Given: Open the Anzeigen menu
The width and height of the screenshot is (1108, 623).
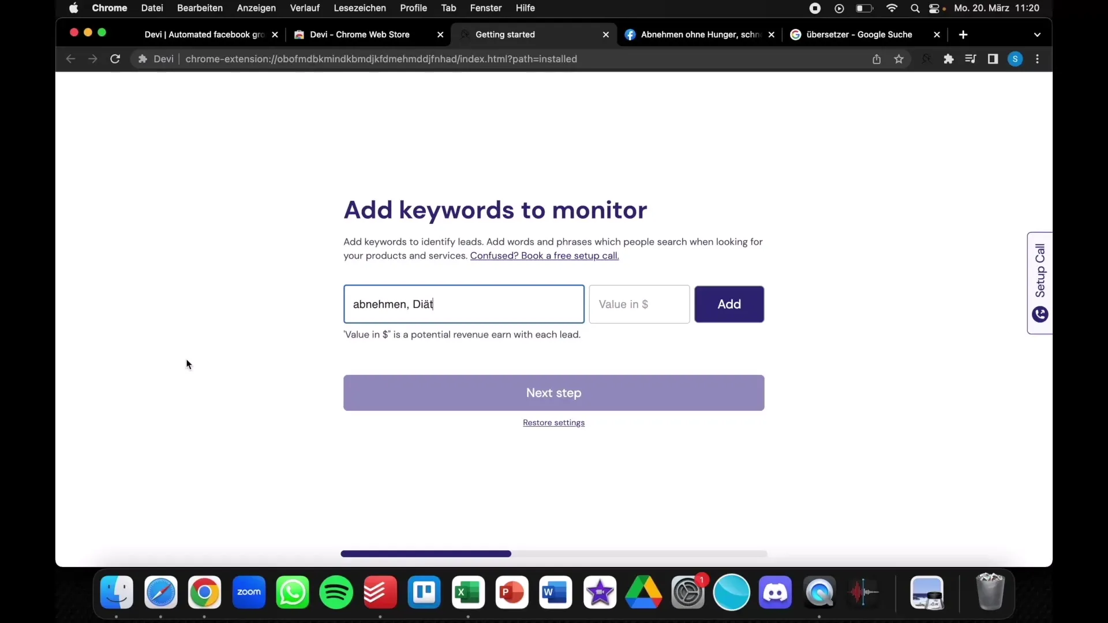Looking at the screenshot, I should (256, 8).
